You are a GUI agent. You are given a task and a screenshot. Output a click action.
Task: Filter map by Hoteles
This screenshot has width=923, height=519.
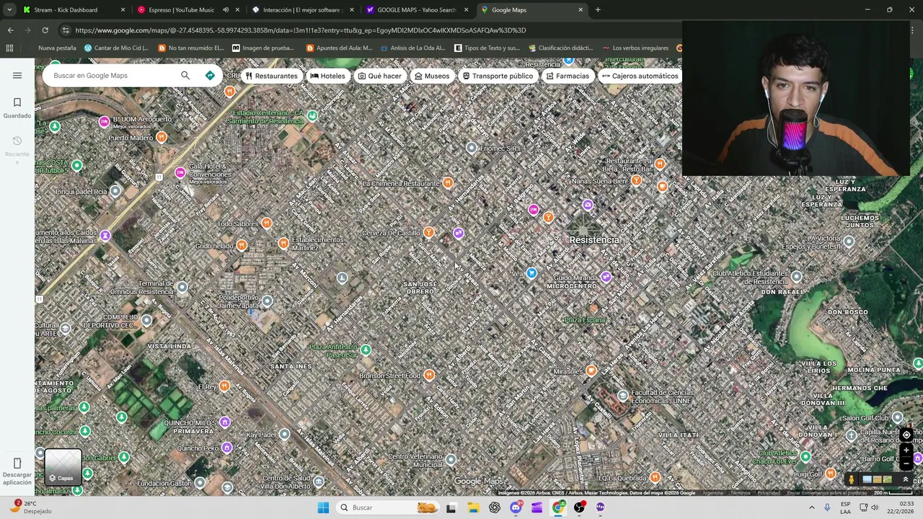pyautogui.click(x=328, y=76)
